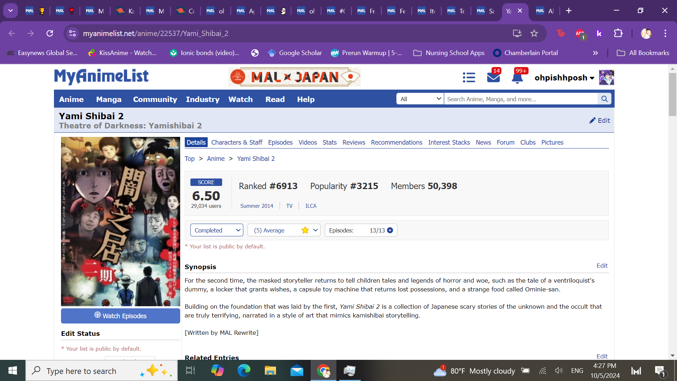Open the Manga menu in the nav bar
This screenshot has width=677, height=381.
(109, 99)
